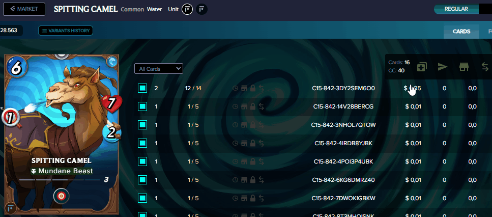Click card ID C15-842-7DWOKIGBKW

point(343,198)
